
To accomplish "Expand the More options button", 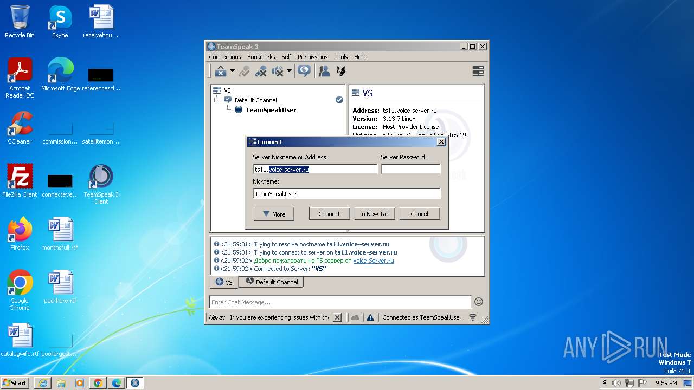I will pyautogui.click(x=274, y=214).
